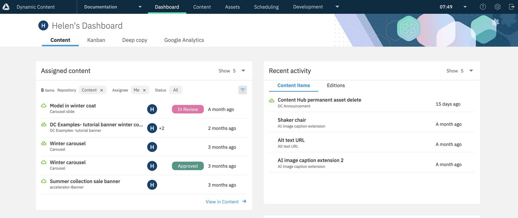
Task: Open the Alt text URL activity item
Action: 291,140
